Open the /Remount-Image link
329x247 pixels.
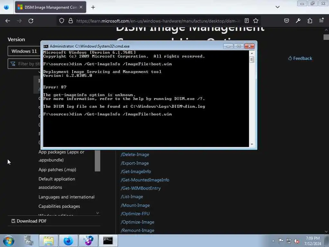tap(138, 230)
